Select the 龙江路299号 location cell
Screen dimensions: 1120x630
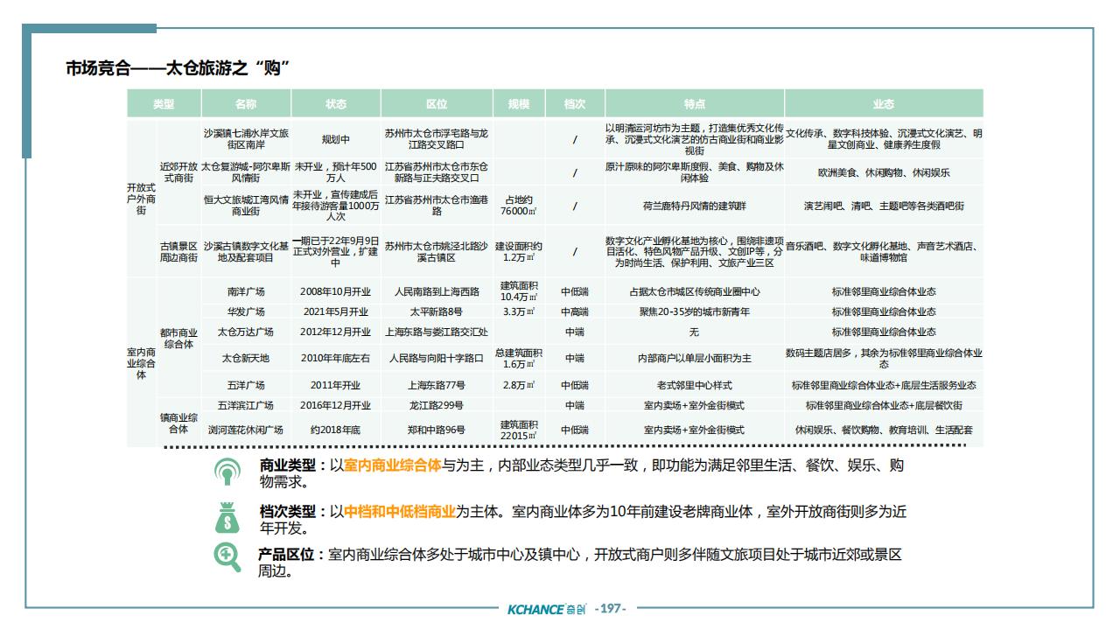click(x=437, y=405)
